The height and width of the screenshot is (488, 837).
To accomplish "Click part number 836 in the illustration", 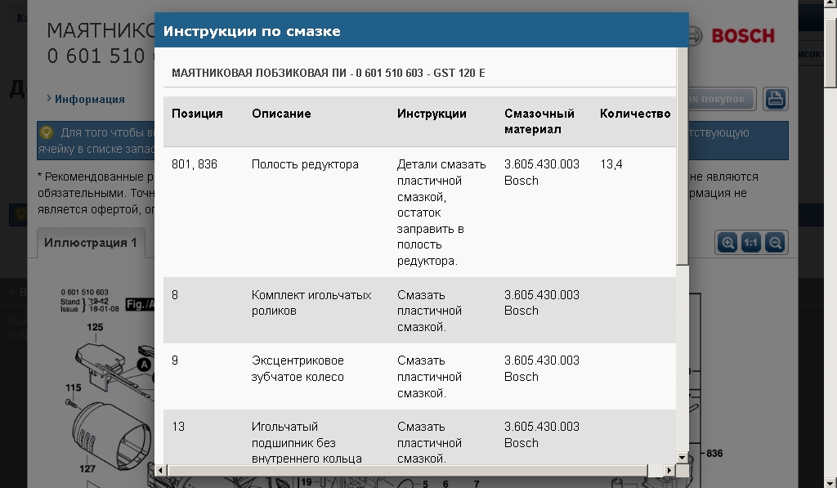I will click(x=714, y=454).
